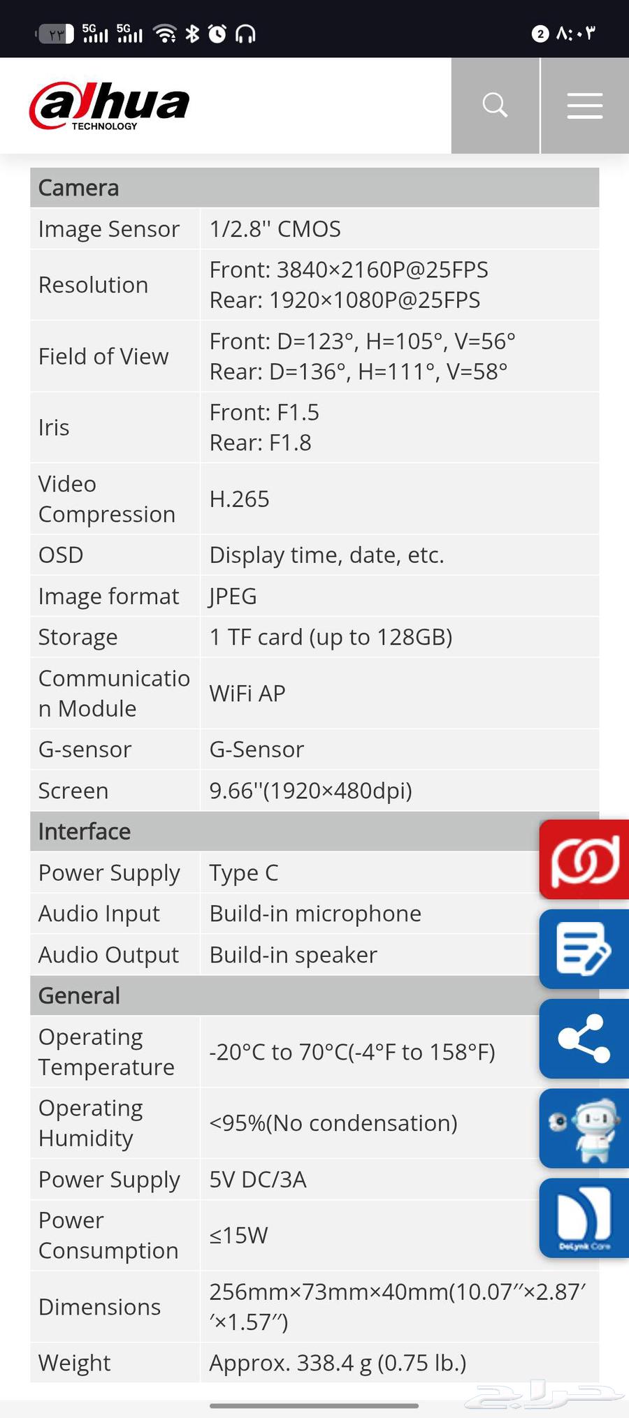The height and width of the screenshot is (1418, 629).
Task: Select the General section header row
Action: point(280,995)
